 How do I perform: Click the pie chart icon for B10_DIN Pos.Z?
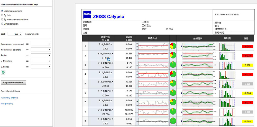pyautogui.click(x=173, y=65)
